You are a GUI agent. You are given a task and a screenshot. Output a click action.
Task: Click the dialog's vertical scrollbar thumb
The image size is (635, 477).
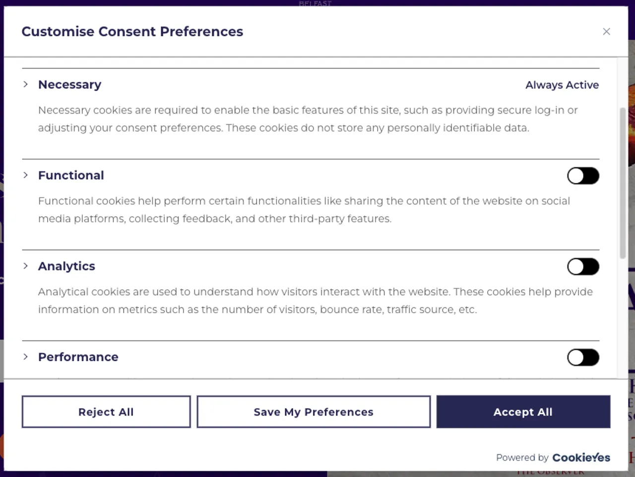(x=623, y=183)
